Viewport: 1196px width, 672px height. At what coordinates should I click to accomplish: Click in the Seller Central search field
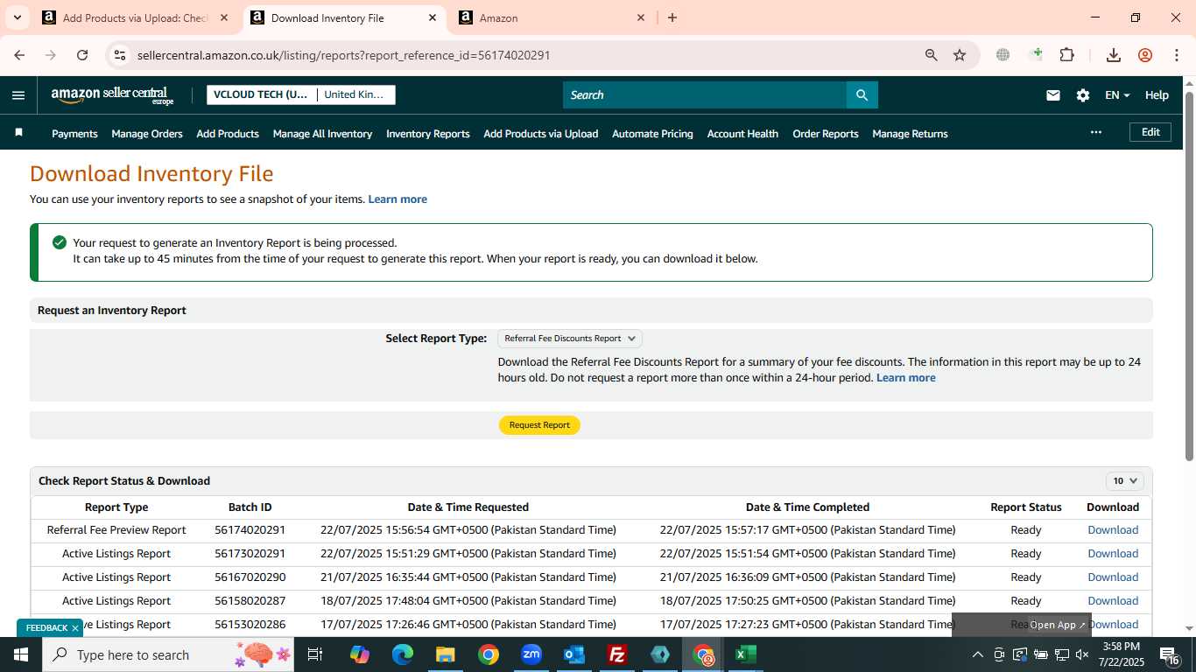[705, 94]
